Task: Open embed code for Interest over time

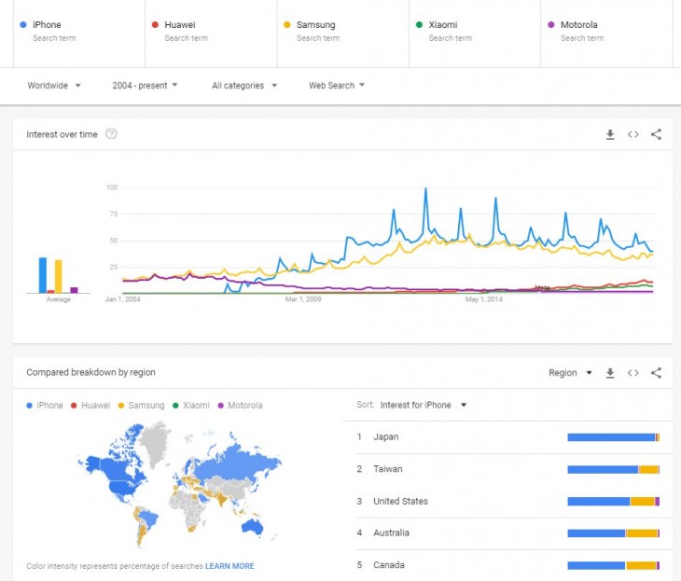Action: [x=632, y=134]
